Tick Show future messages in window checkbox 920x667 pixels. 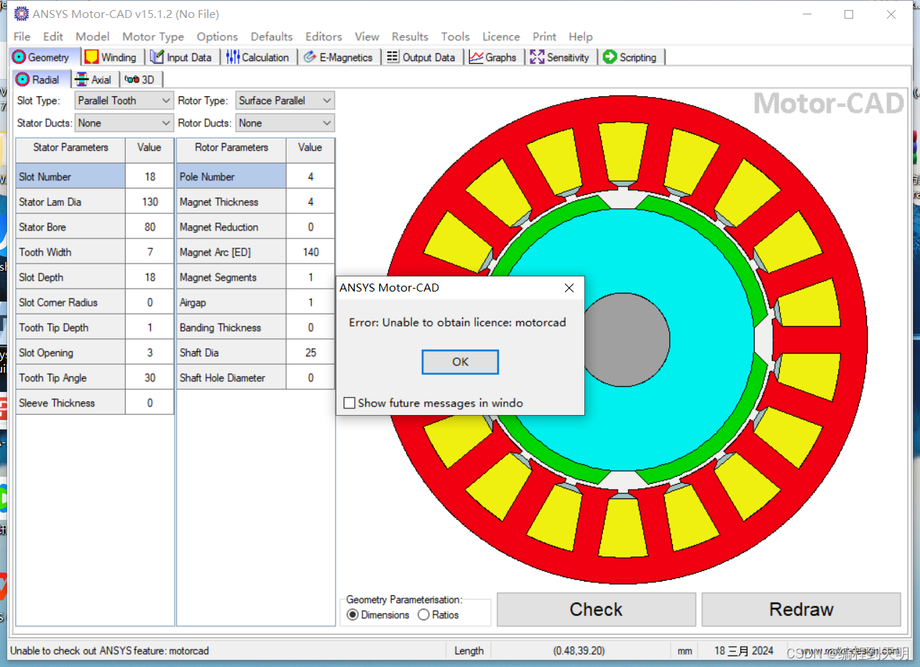click(349, 404)
